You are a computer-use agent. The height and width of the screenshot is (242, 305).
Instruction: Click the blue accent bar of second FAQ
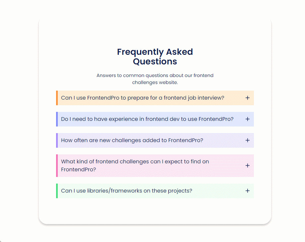pyautogui.click(x=57, y=119)
